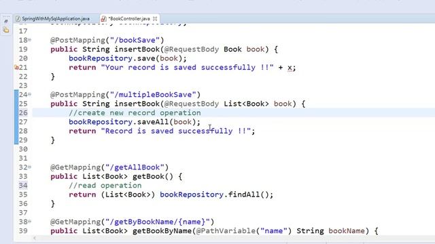Click the saveAll method call on line 27
The width and height of the screenshot is (435, 244).
point(152,122)
